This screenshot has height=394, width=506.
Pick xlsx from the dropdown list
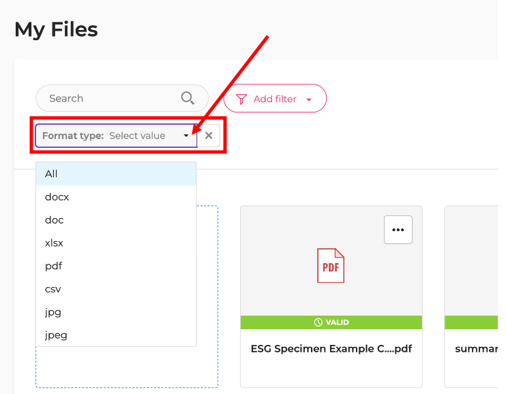click(x=55, y=243)
